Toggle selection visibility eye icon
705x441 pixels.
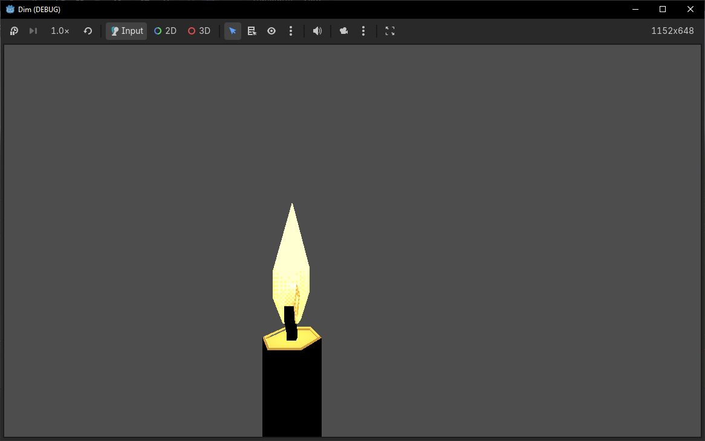pos(271,31)
